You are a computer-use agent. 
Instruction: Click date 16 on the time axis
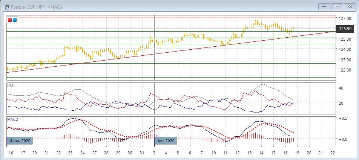[10, 153]
